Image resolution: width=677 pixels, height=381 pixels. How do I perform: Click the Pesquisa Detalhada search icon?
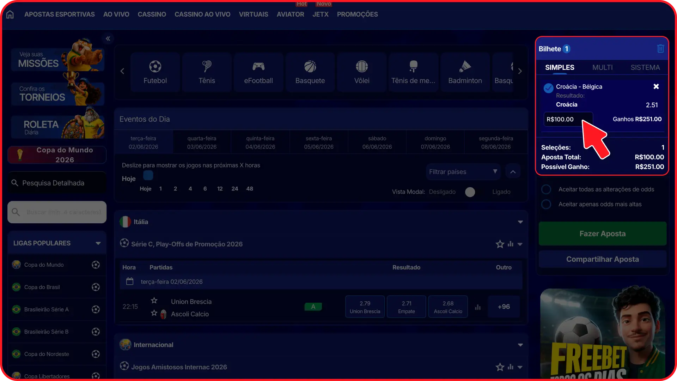(x=15, y=183)
